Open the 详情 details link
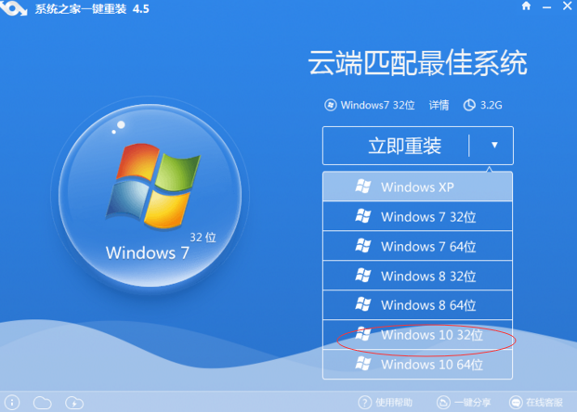Screen dimensions: 577x412 click(x=436, y=105)
